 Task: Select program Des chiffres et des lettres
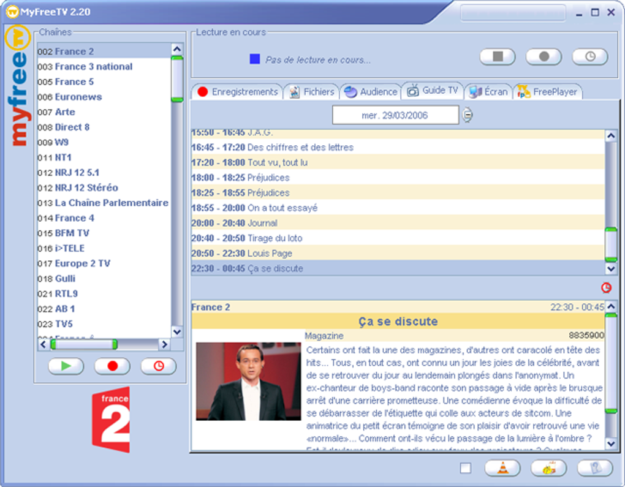tap(398, 148)
